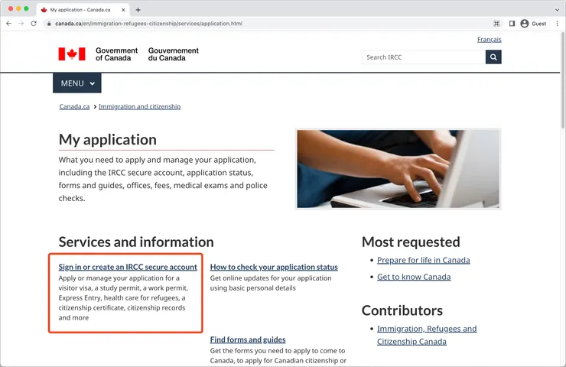Click the Most requested heading
566x367 pixels.
pos(411,242)
